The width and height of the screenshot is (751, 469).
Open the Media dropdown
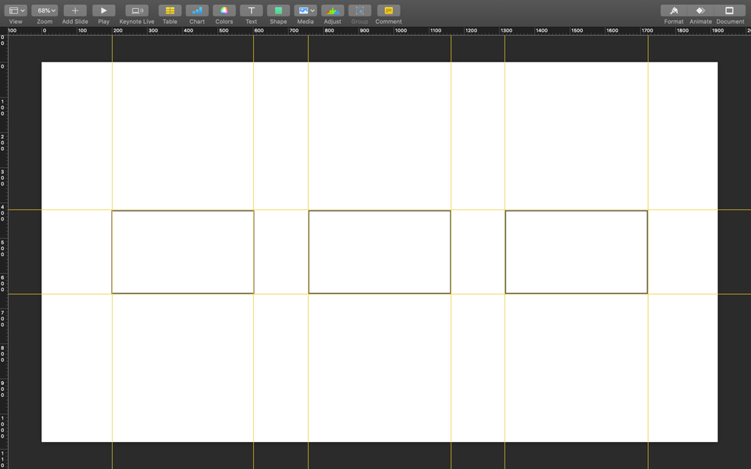[305, 11]
